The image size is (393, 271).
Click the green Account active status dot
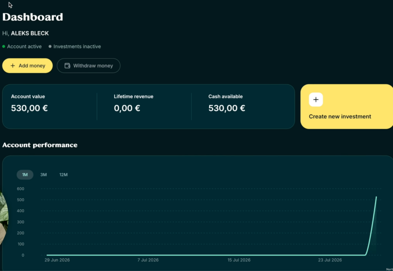4,46
